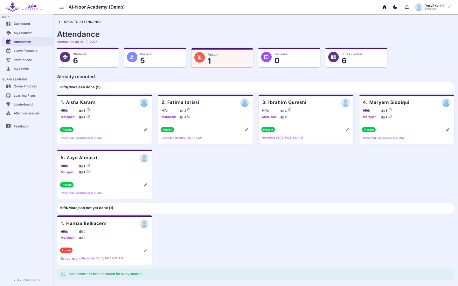
Task: Go back to attendance link
Action: (x=80, y=22)
